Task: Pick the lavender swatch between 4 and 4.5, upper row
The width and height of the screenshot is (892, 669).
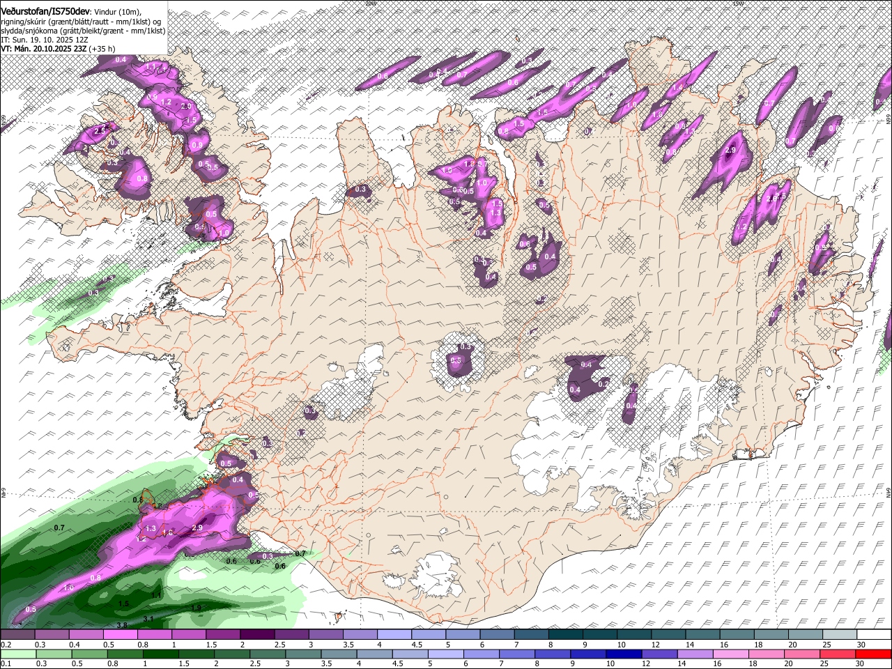Action: click(394, 635)
